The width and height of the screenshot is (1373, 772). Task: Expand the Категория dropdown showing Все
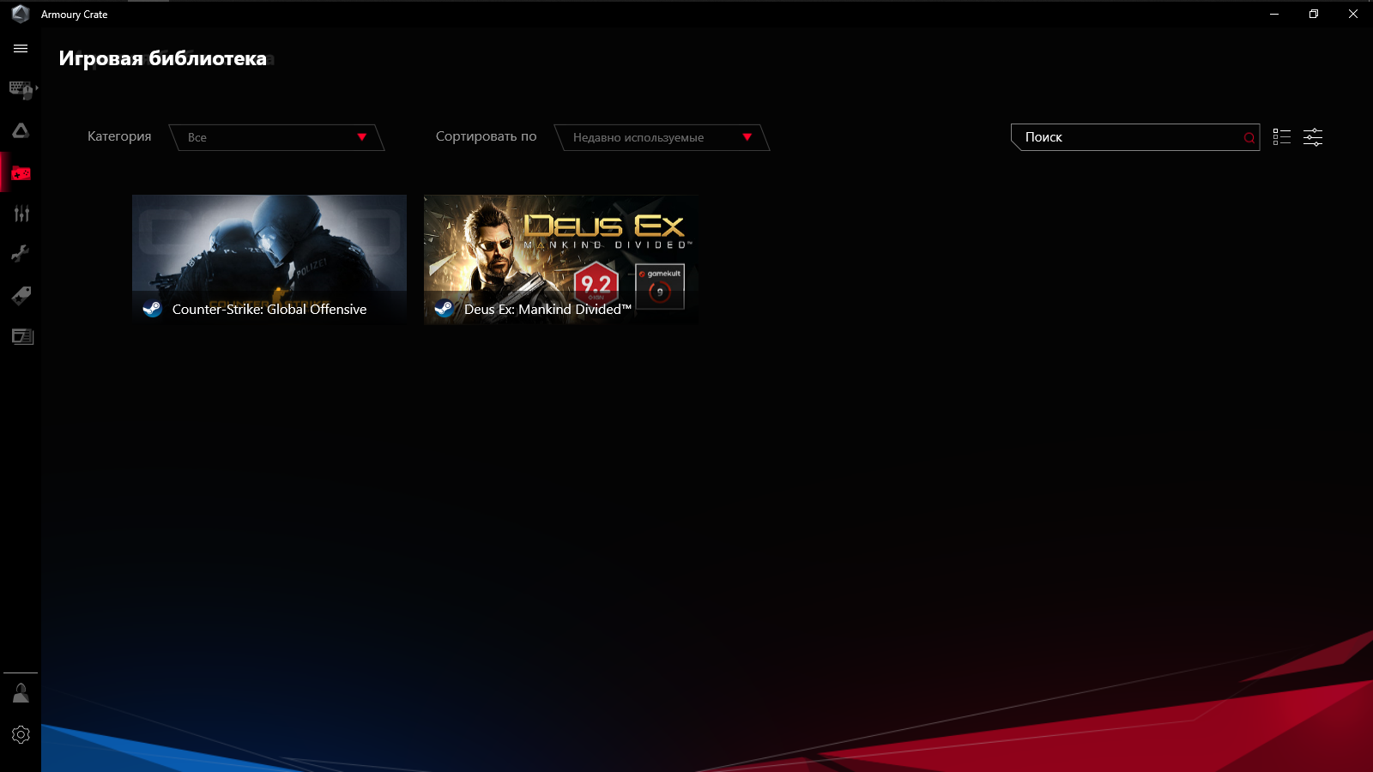coord(277,137)
